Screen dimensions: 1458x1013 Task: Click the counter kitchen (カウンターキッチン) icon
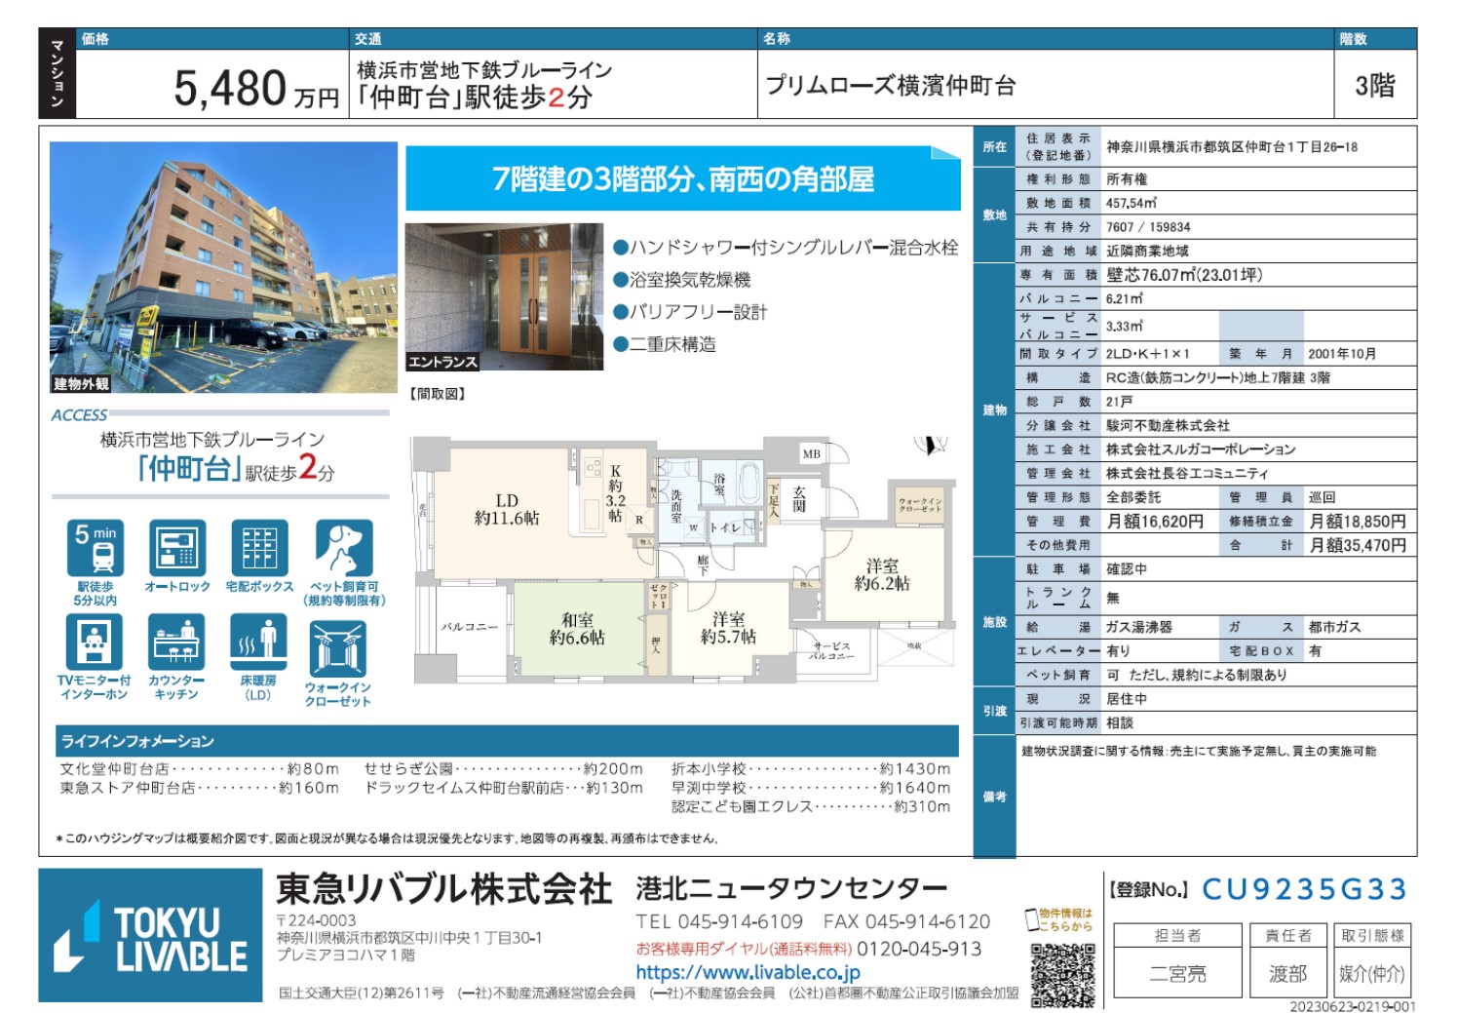(x=177, y=643)
